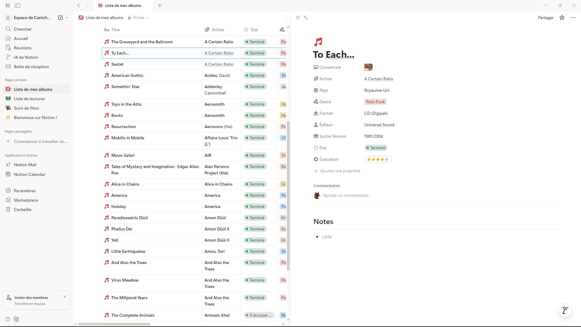Image resolution: width=581 pixels, height=327 pixels.
Task: Open the Privée sharing dropdown
Action: 138,18
